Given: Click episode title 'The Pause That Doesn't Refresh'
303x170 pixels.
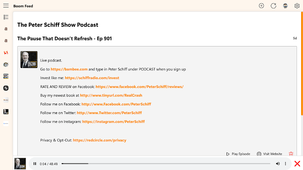Looking at the screenshot, I should point(64,39).
